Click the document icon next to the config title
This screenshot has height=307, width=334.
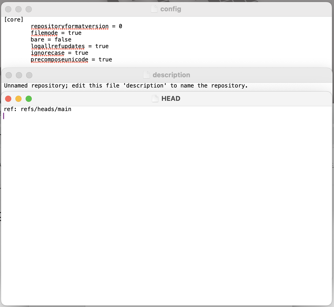click(154, 9)
